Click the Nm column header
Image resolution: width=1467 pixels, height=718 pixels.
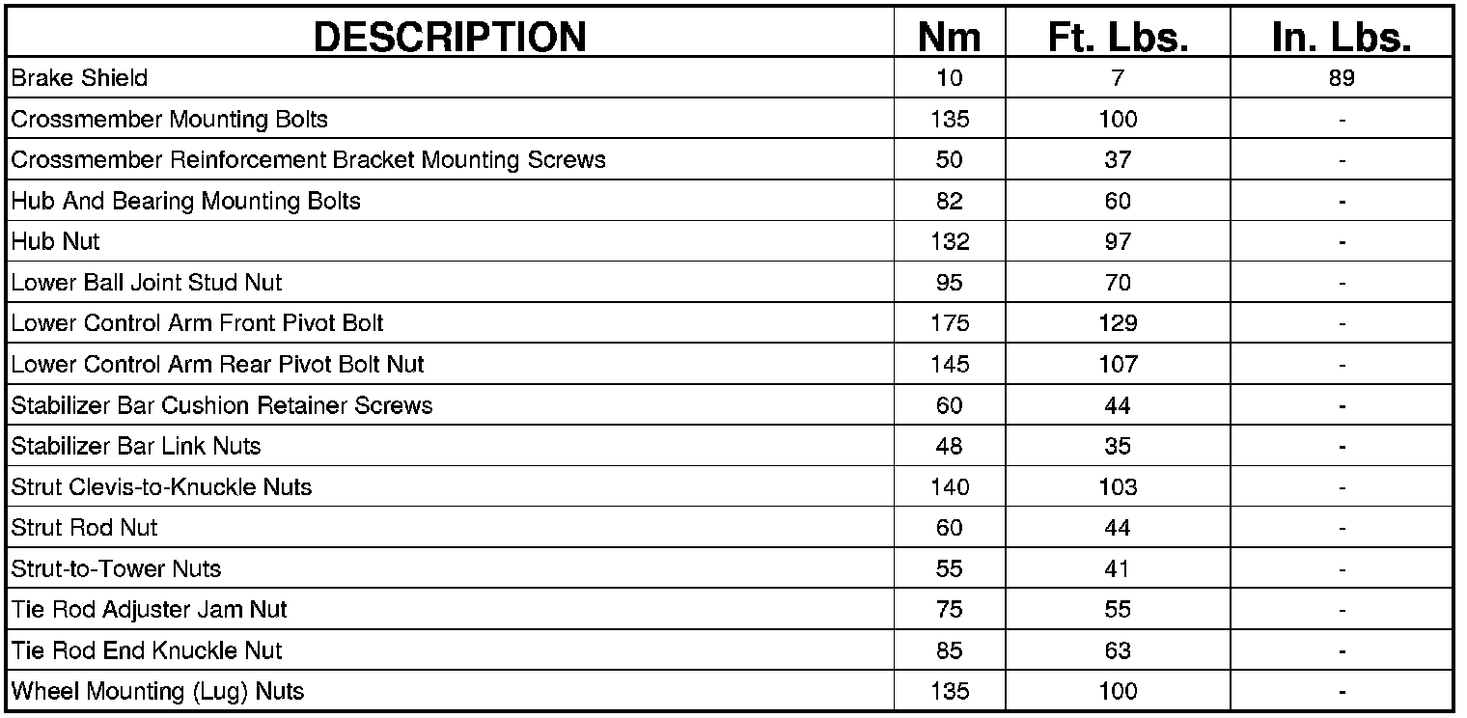(x=949, y=37)
